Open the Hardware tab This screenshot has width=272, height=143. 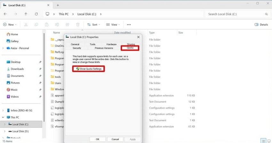coord(111,44)
